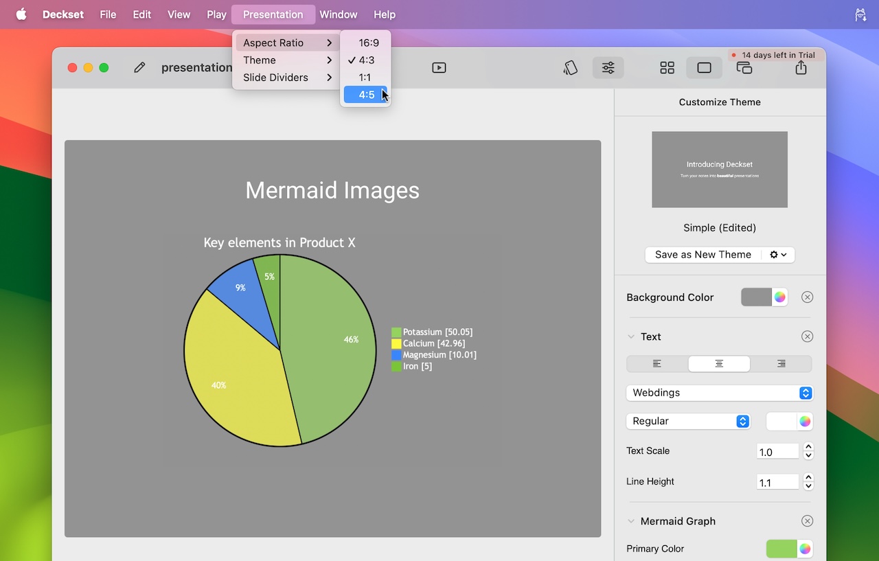Click the Introducing Deckset theme preview thumbnail
879x561 pixels.
point(720,170)
